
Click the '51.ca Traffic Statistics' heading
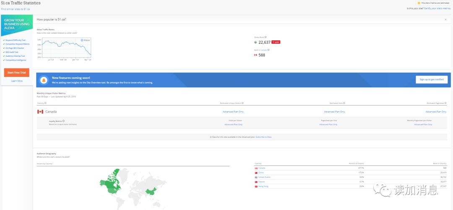click(21, 3)
